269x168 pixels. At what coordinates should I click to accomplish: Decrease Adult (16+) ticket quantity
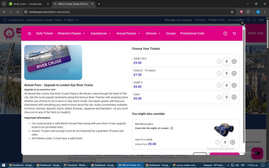219,61
